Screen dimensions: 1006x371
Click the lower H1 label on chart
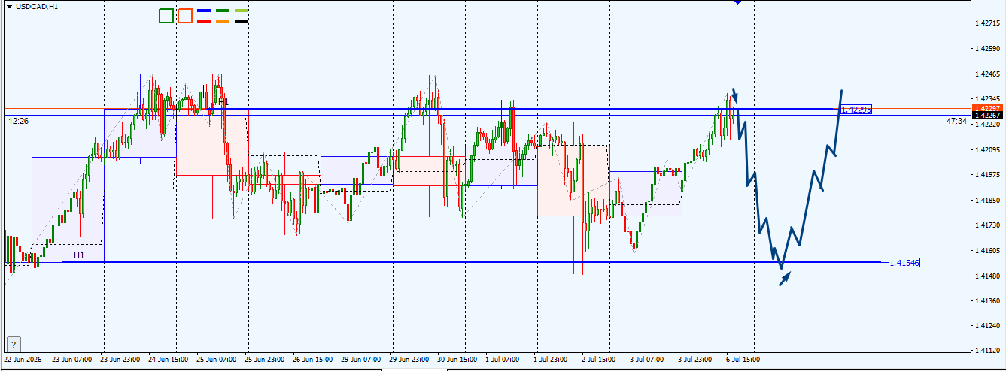[x=79, y=255]
